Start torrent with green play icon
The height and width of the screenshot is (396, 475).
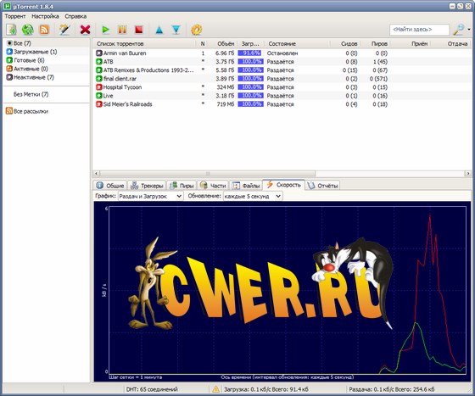pos(105,30)
